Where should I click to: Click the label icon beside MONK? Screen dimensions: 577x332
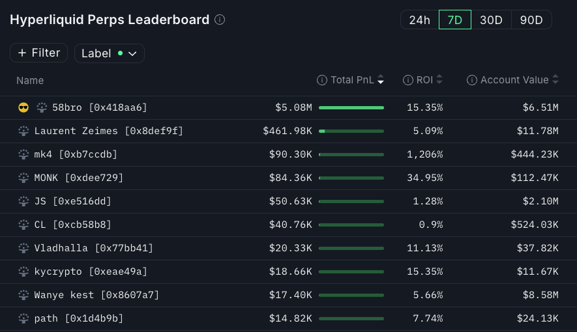(23, 178)
